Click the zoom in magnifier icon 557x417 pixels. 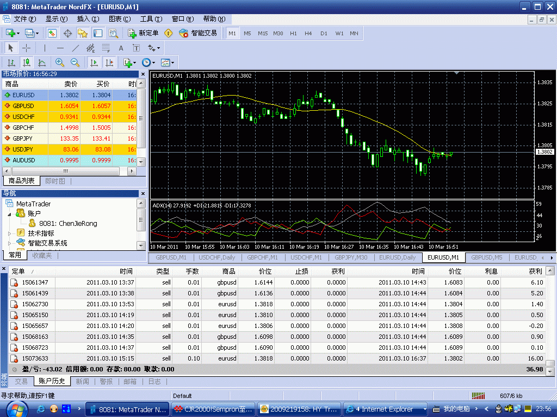coord(60,62)
